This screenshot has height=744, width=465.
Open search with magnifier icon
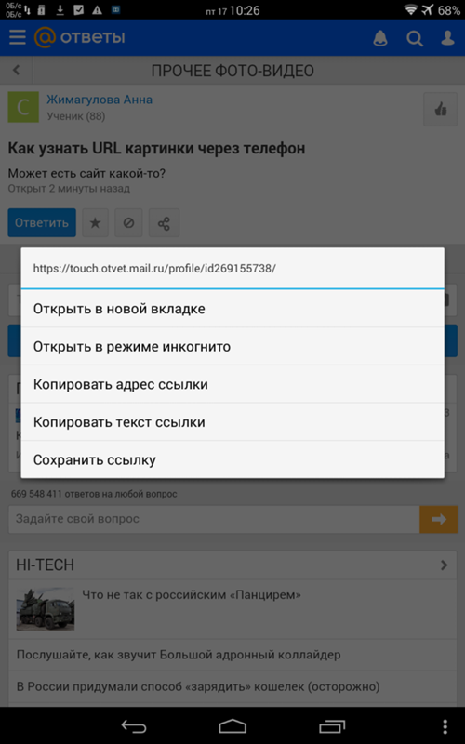pos(414,38)
